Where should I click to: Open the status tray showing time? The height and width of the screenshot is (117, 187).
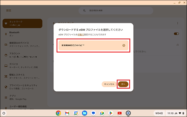point(175,113)
